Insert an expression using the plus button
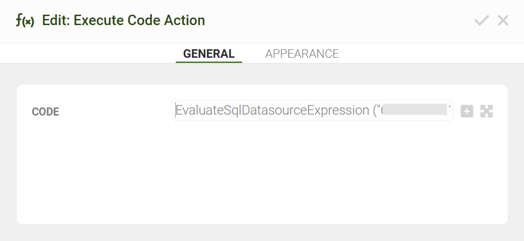The image size is (524, 241). click(x=467, y=111)
